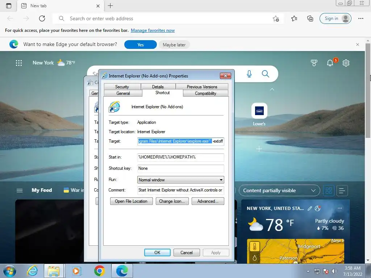Click the volume speaker tray icon
This screenshot has height=278, width=371.
(x=334, y=271)
